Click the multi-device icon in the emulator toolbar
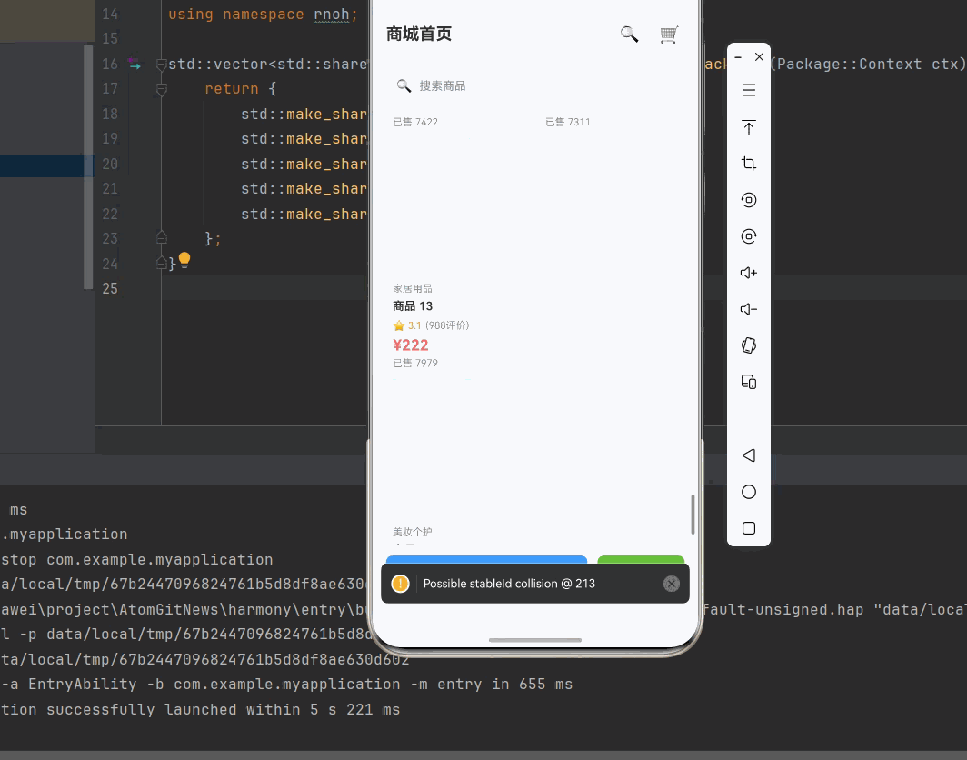The height and width of the screenshot is (760, 967). (x=749, y=382)
